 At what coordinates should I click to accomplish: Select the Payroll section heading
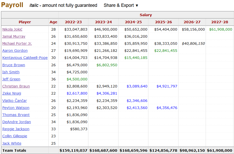coord(12,5)
